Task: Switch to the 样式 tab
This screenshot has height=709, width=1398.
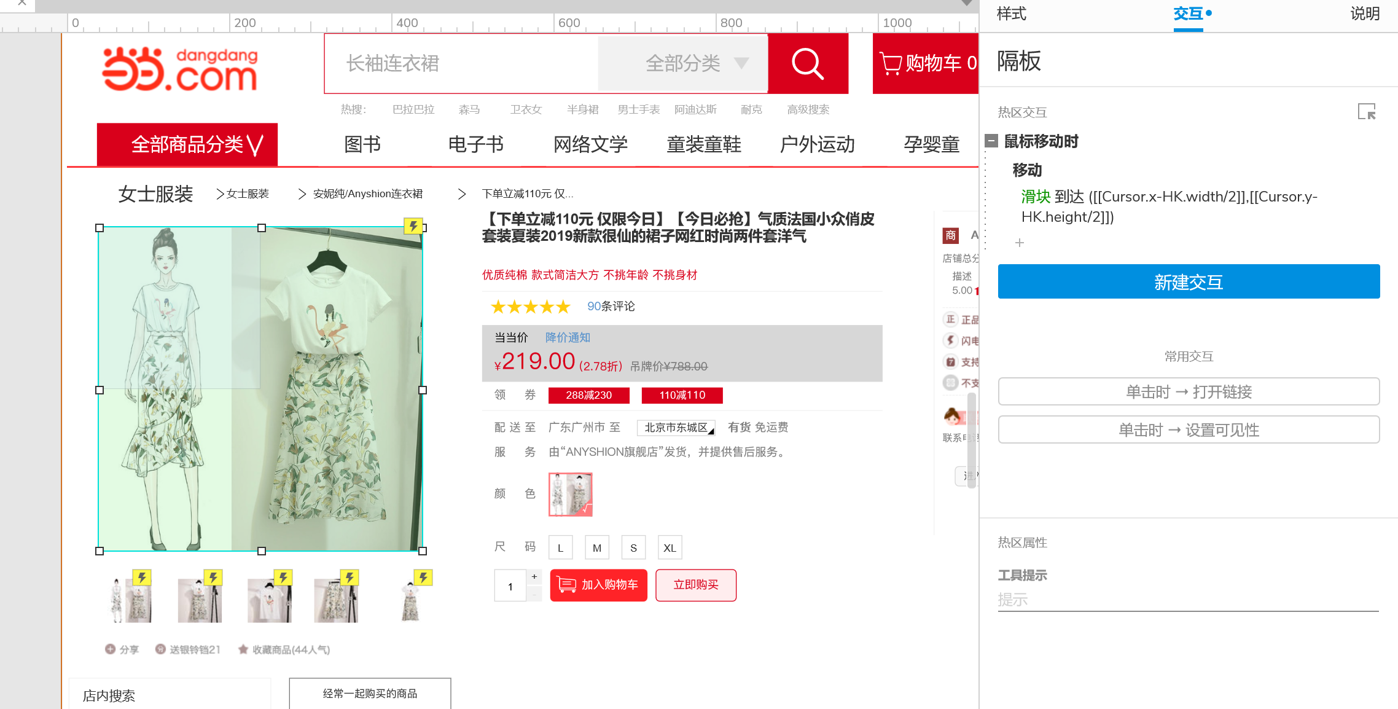Action: pyautogui.click(x=1011, y=14)
